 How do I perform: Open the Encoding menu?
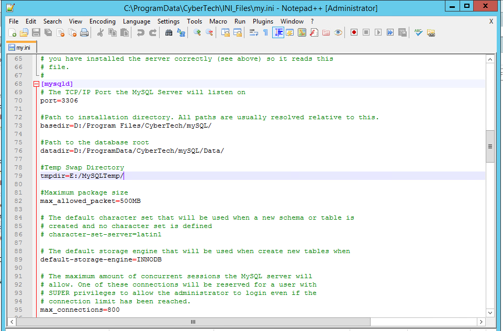point(103,21)
